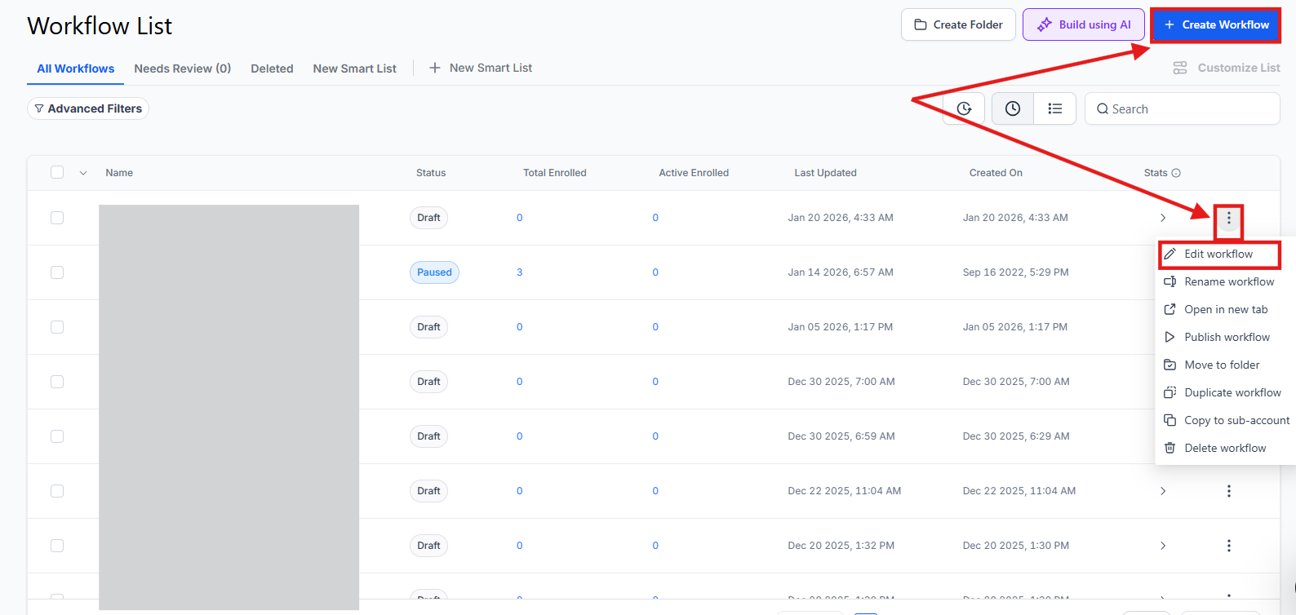1296x615 pixels.
Task: Click the clock-with-arrow history icon button
Action: coord(964,109)
